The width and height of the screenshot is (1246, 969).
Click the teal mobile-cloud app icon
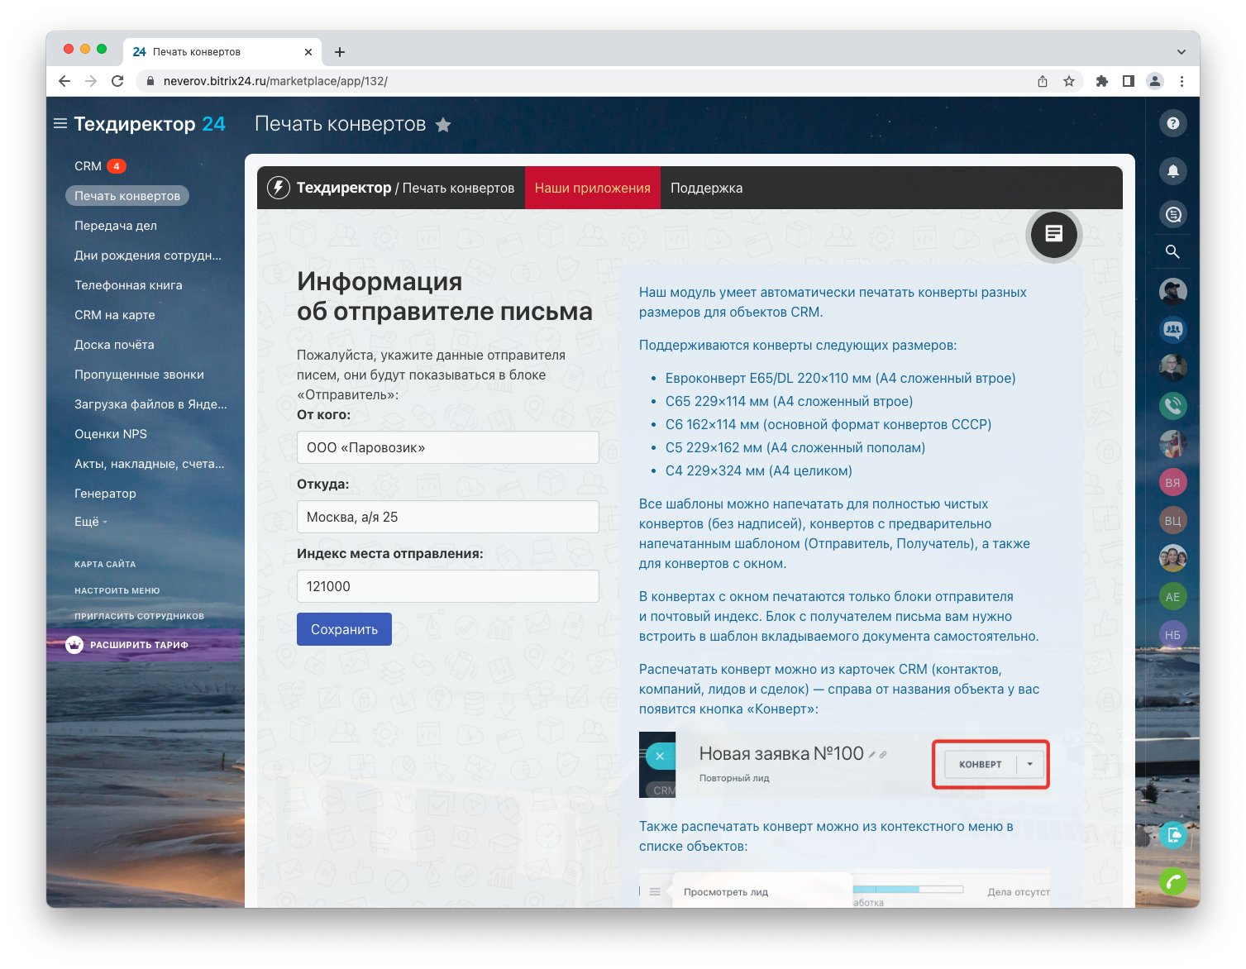tap(1172, 835)
